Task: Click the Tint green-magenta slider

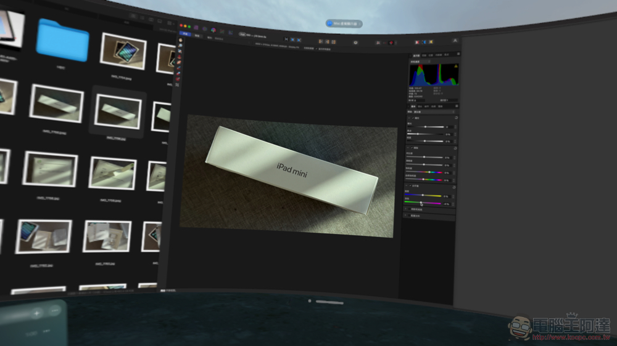Action: click(423, 203)
